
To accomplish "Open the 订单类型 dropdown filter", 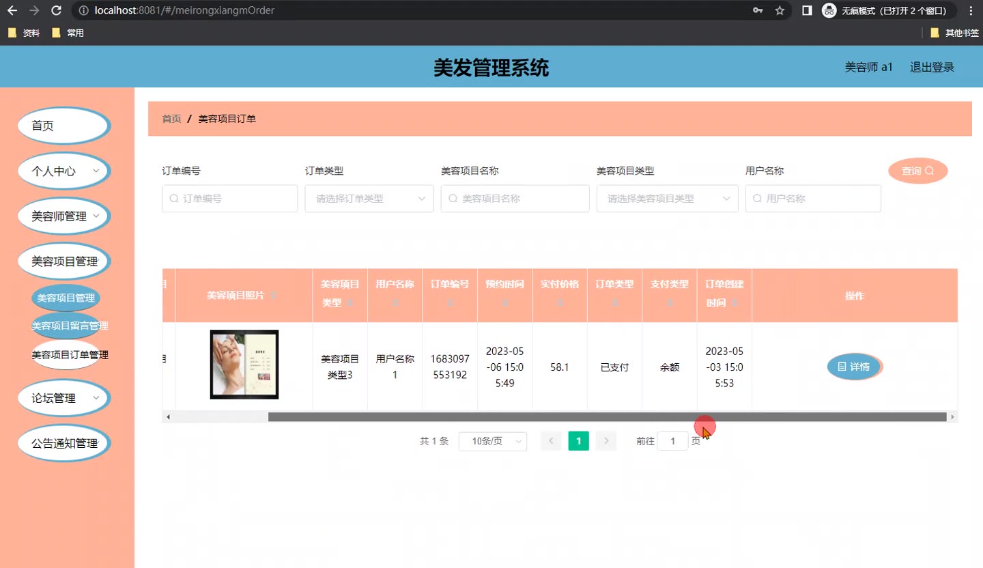I will coord(369,199).
